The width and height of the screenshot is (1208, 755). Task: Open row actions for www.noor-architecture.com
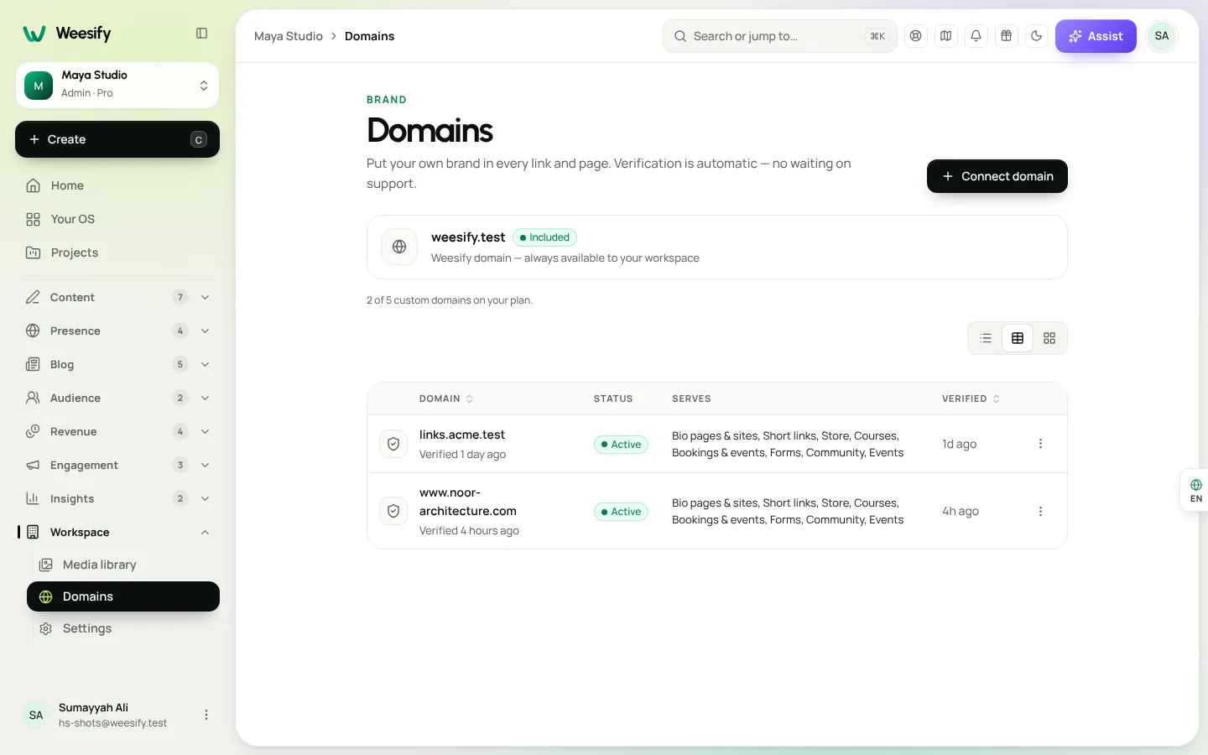(1040, 511)
